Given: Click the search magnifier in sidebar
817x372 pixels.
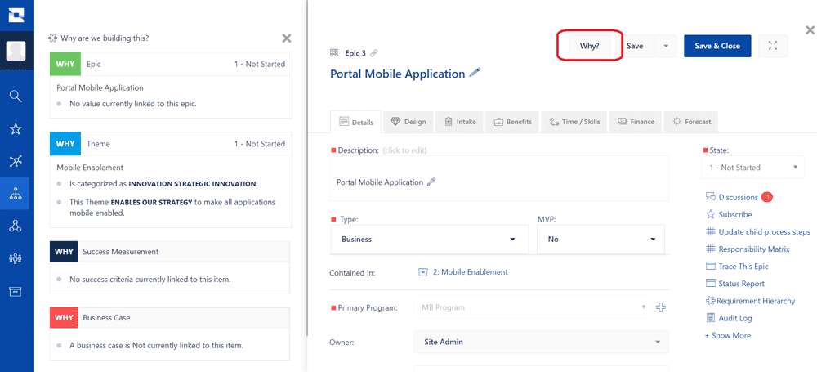Looking at the screenshot, I should point(16,96).
